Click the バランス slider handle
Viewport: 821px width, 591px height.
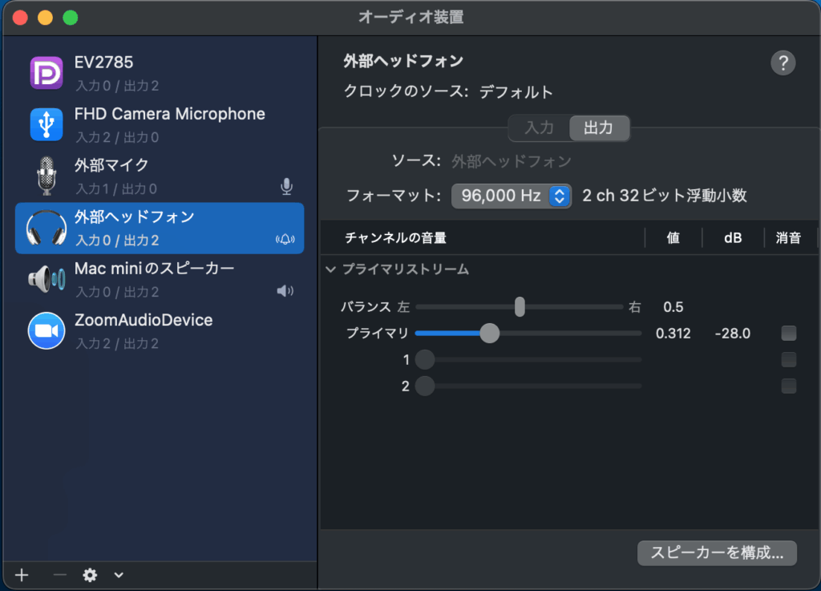pos(520,307)
